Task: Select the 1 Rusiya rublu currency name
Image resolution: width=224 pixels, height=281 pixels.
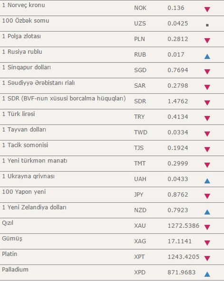Action: pyautogui.click(x=22, y=52)
